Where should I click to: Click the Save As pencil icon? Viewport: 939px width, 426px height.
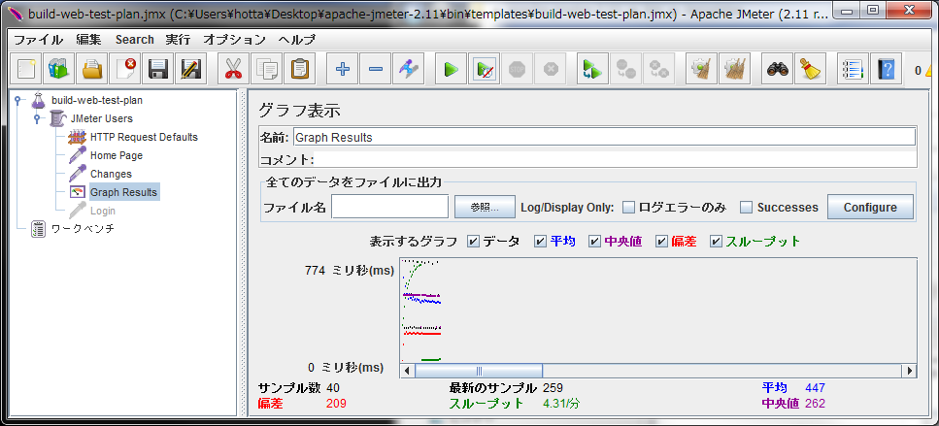click(190, 69)
